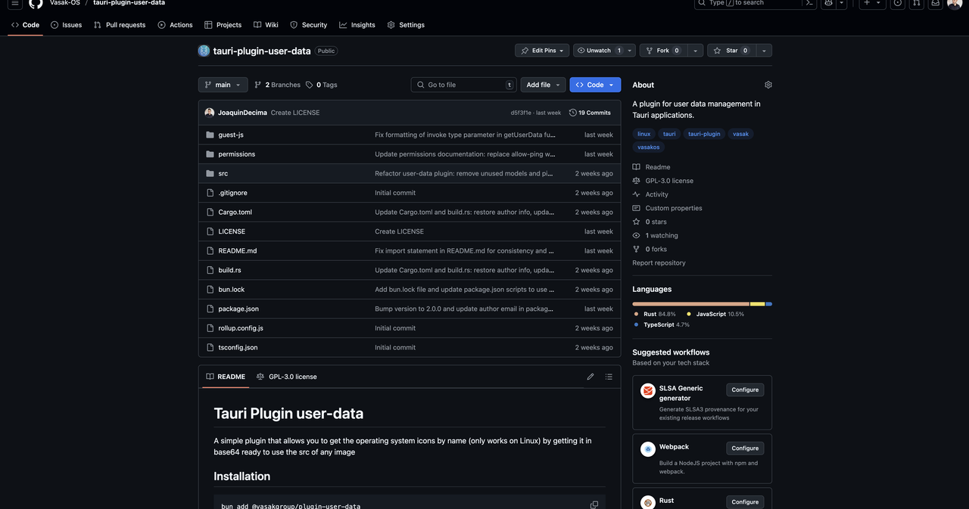The image size is (969, 509).
Task: Fork the repository
Action: [x=663, y=51]
